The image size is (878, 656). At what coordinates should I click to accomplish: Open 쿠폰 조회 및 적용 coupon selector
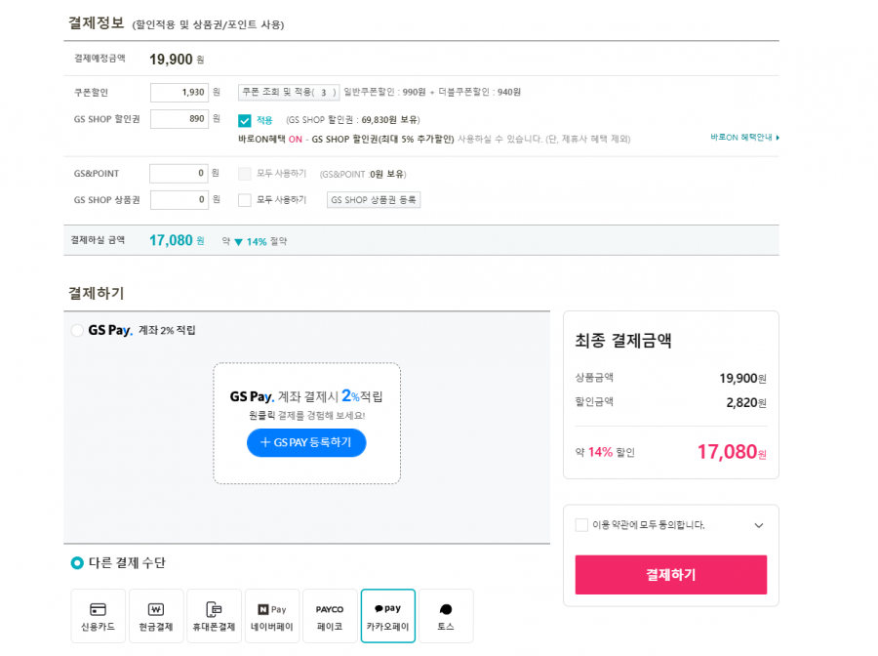coord(289,92)
